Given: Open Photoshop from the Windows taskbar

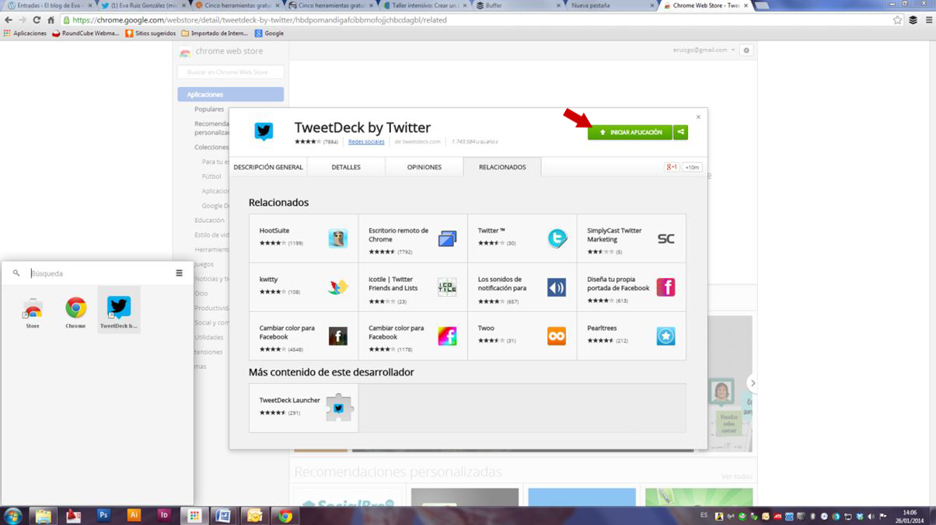Looking at the screenshot, I should click(x=103, y=515).
